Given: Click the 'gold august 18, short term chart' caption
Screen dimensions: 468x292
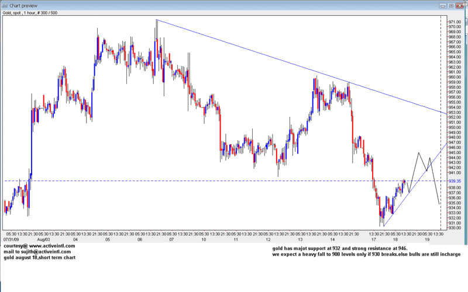Looking at the screenshot, I should pyautogui.click(x=40, y=258).
